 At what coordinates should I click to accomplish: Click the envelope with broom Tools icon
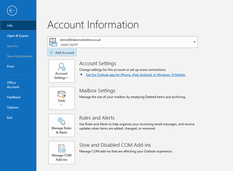62,95
